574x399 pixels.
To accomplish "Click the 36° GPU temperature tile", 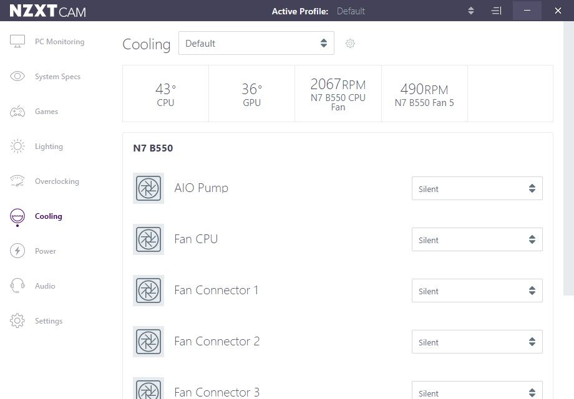I will click(x=252, y=94).
